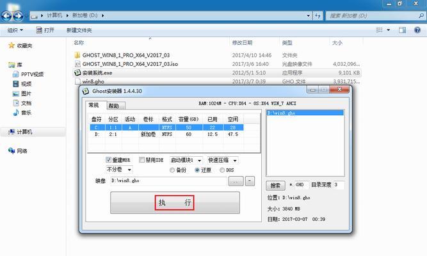Edit the *.GHO extension field

[x=302, y=185]
